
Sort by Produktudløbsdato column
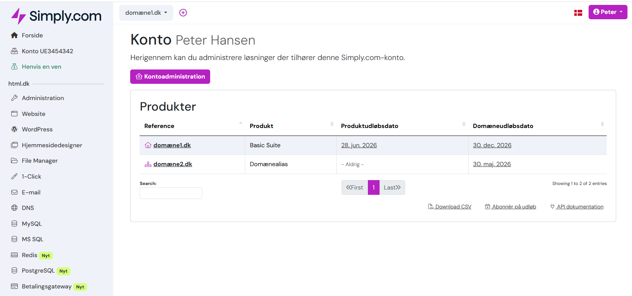click(x=369, y=126)
